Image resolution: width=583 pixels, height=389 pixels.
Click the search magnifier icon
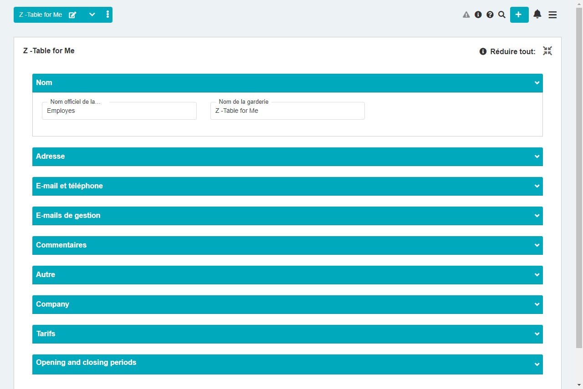coord(501,15)
